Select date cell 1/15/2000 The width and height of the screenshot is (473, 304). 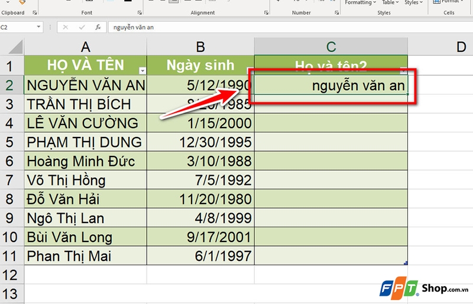tap(200, 123)
